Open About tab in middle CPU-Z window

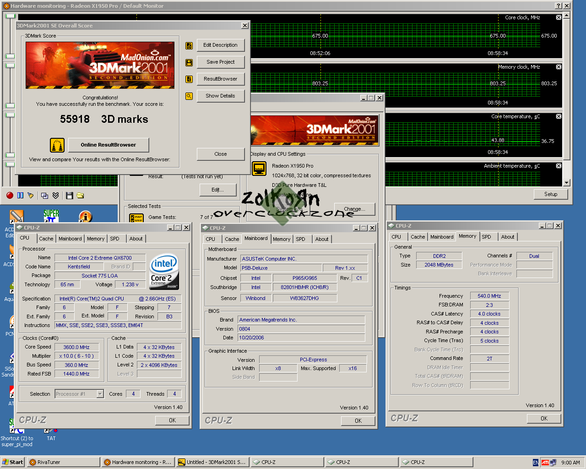pos(322,239)
